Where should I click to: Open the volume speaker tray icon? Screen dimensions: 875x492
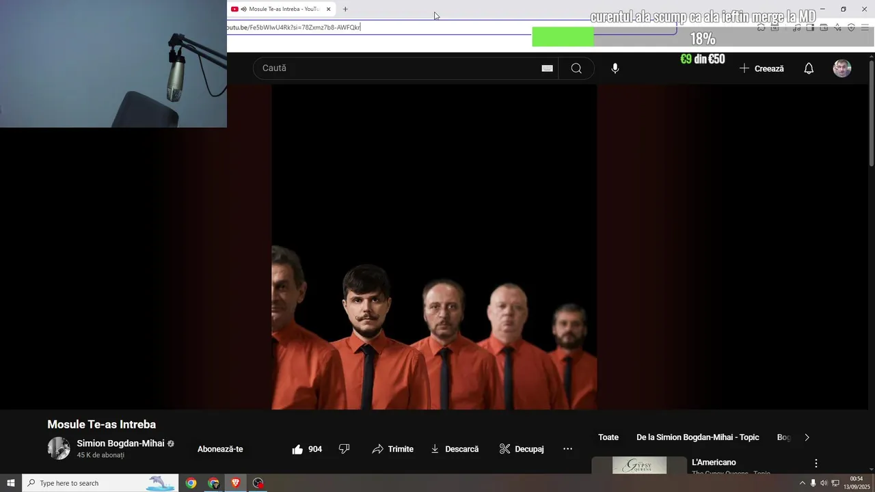[824, 483]
